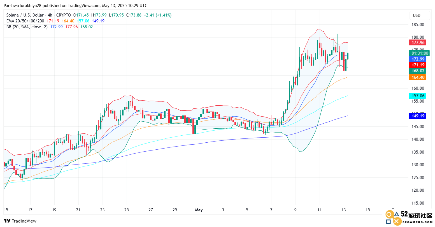
Task: Click date 15 at left of time axis
Action: pos(6,210)
